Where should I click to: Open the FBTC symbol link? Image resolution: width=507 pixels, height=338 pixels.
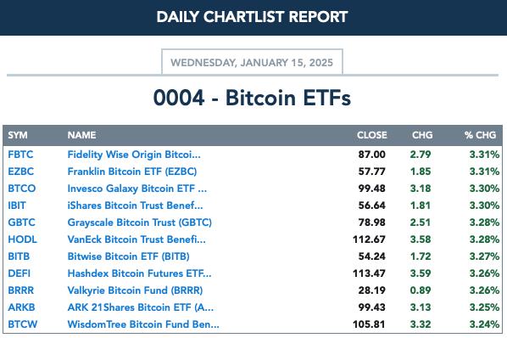(x=20, y=155)
